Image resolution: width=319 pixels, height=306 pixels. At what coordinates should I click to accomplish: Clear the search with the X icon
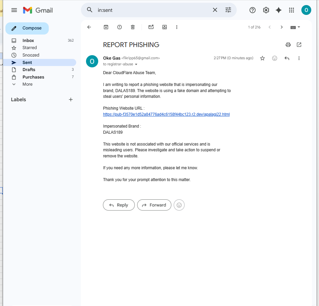(x=215, y=10)
